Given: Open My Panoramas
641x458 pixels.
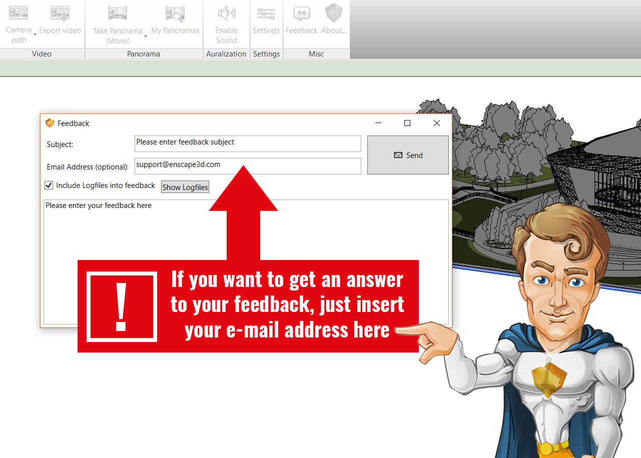Looking at the screenshot, I should coord(175,13).
